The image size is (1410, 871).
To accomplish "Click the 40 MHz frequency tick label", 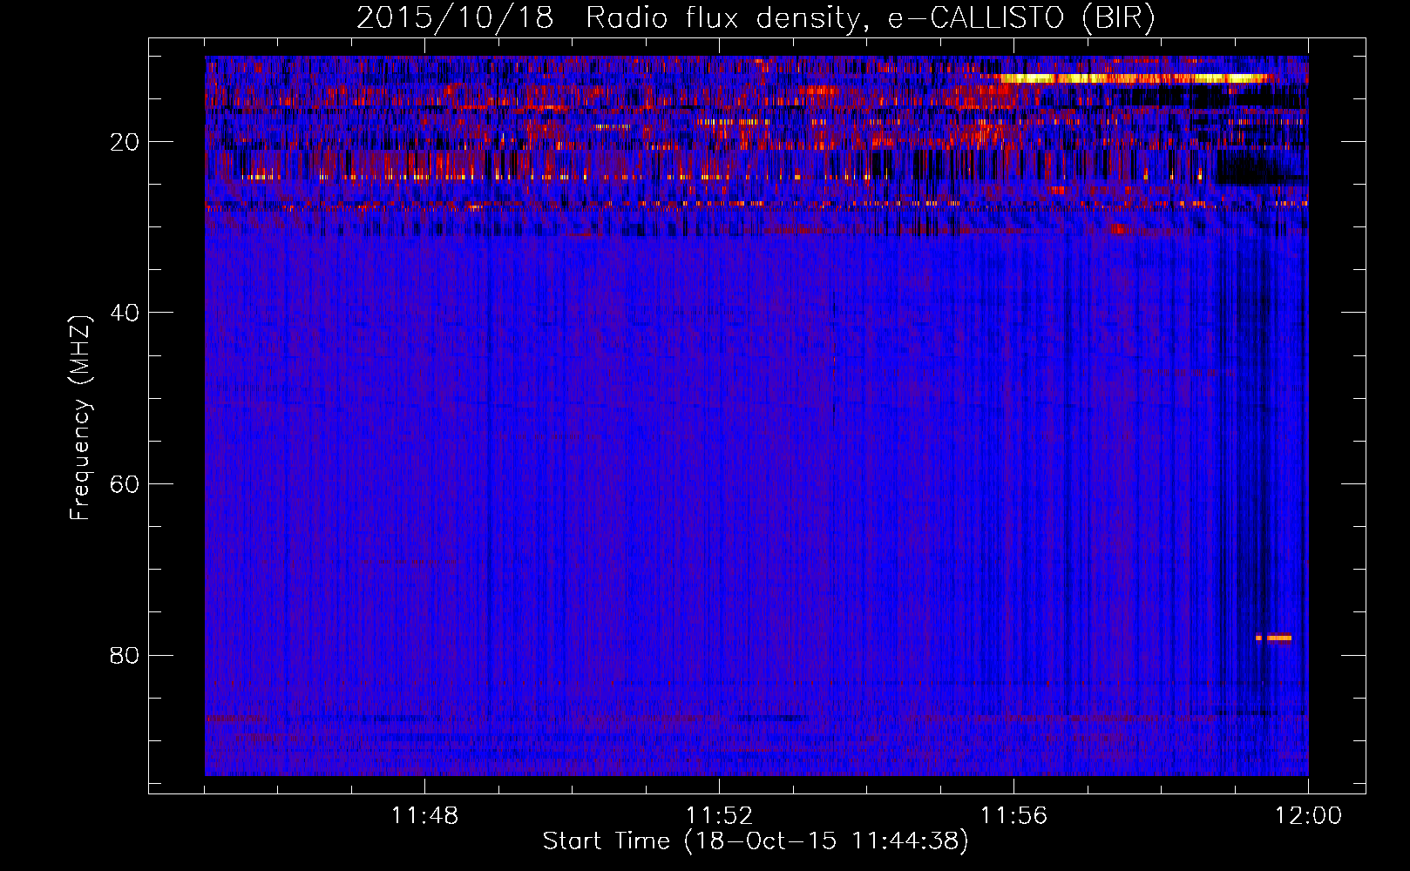I will point(125,313).
